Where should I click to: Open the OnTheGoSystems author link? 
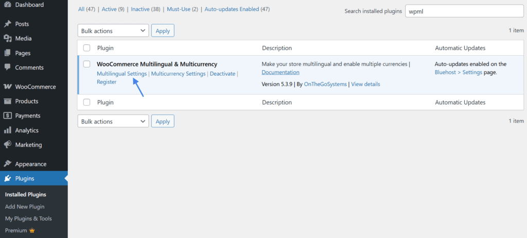tap(325, 84)
